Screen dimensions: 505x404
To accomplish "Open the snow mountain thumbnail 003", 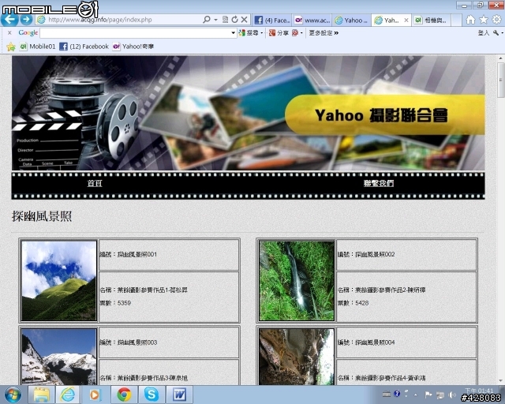I will pos(59,357).
